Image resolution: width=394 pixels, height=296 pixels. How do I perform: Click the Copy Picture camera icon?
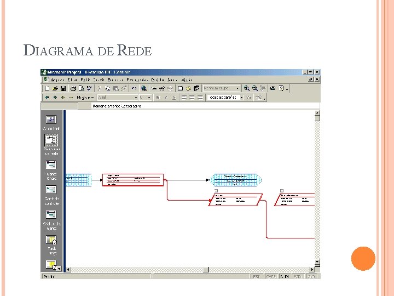273,88
